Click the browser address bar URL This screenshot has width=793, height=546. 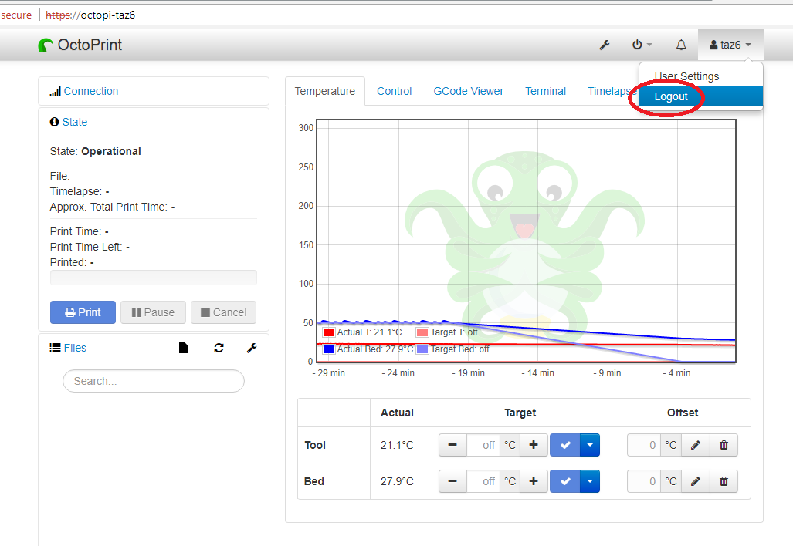click(x=90, y=15)
